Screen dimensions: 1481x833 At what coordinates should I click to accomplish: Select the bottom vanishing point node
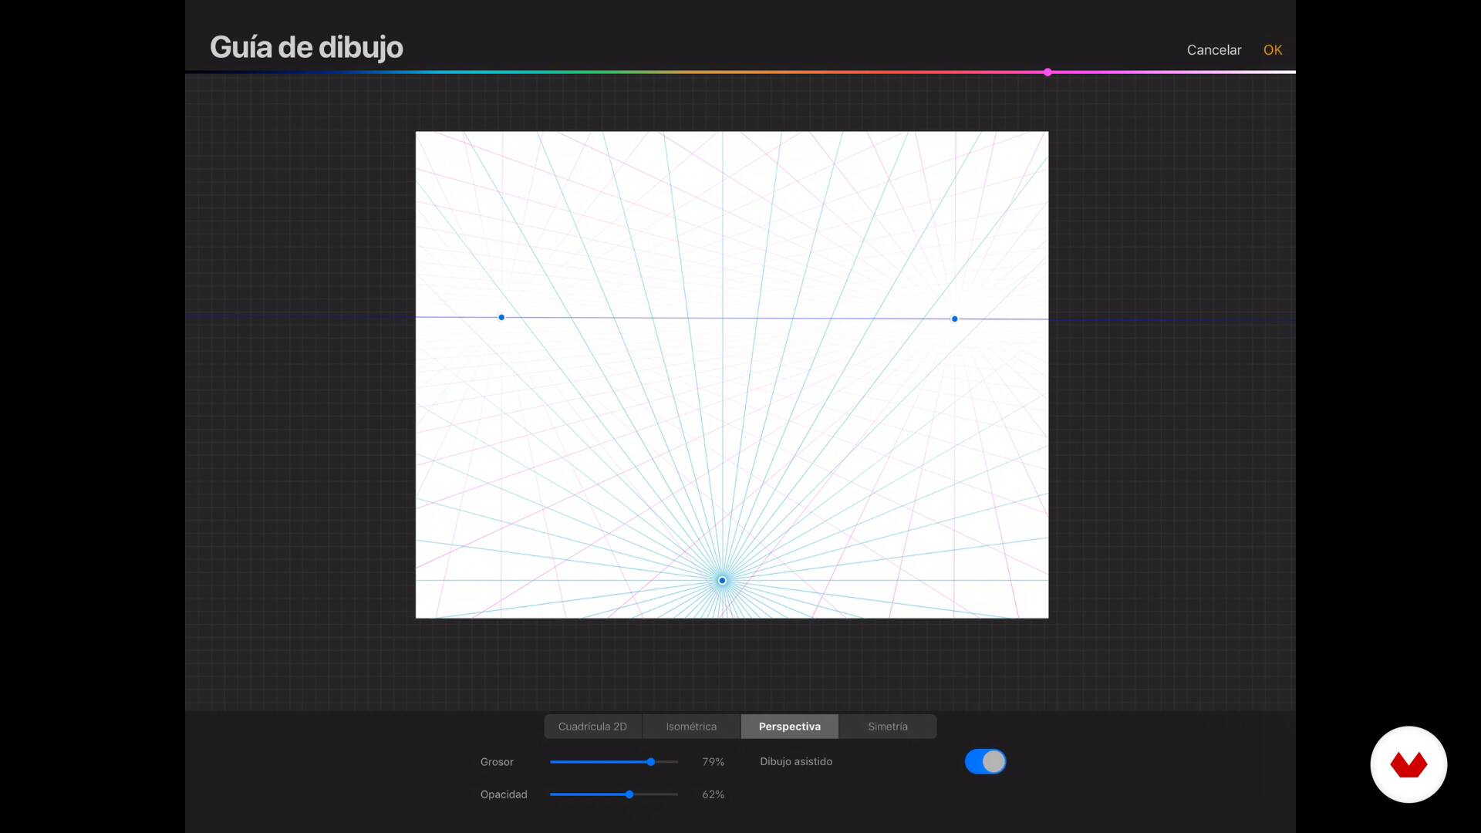point(722,580)
